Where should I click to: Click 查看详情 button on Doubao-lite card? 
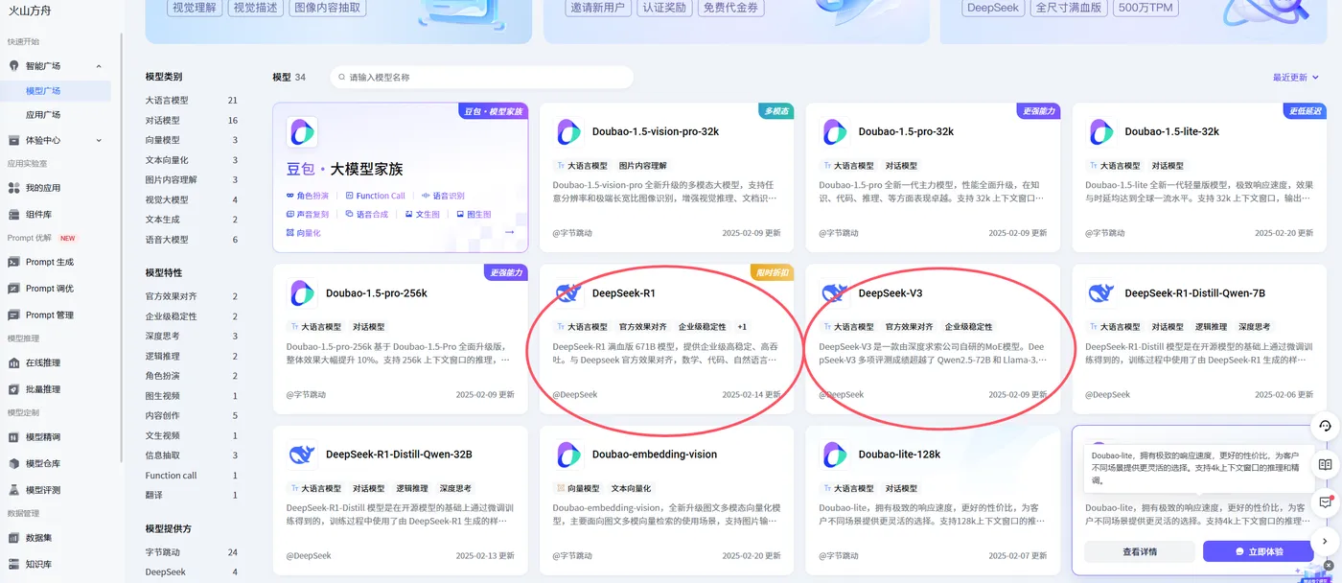pyautogui.click(x=1140, y=551)
